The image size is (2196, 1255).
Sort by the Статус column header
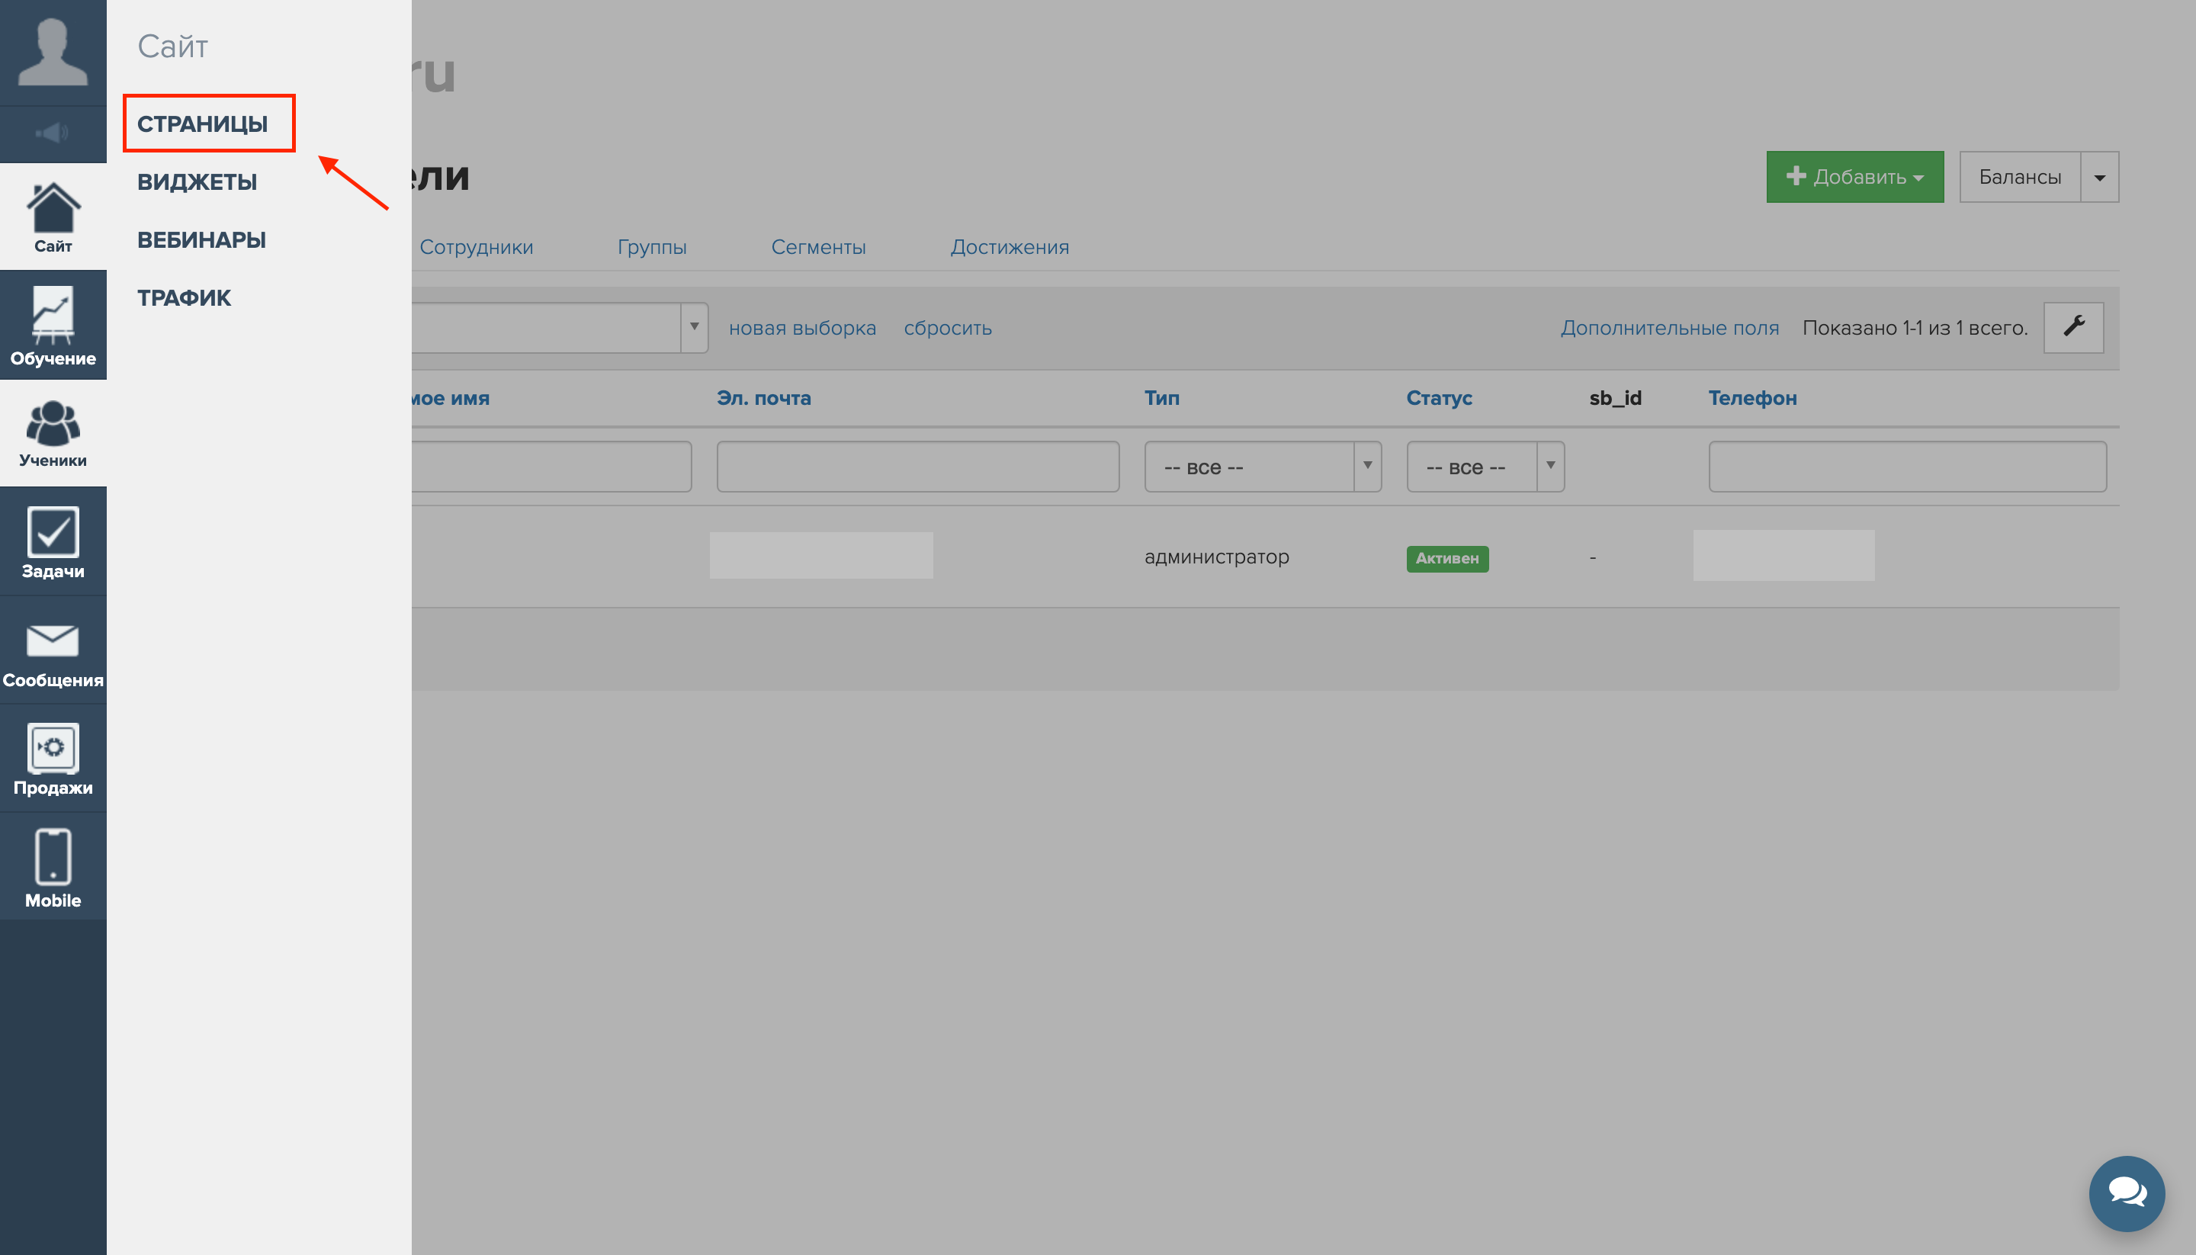pyautogui.click(x=1438, y=398)
